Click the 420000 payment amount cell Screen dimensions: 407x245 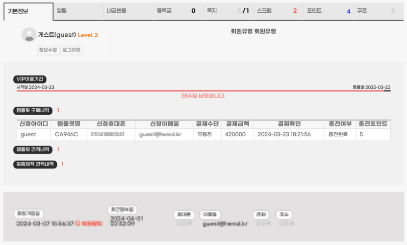(237, 134)
